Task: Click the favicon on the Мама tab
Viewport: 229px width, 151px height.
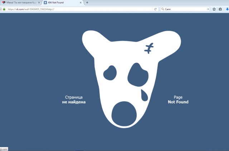Action: tap(4, 2)
